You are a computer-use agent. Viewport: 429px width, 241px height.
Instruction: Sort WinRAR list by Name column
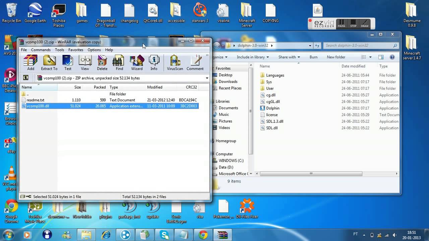(x=39, y=87)
